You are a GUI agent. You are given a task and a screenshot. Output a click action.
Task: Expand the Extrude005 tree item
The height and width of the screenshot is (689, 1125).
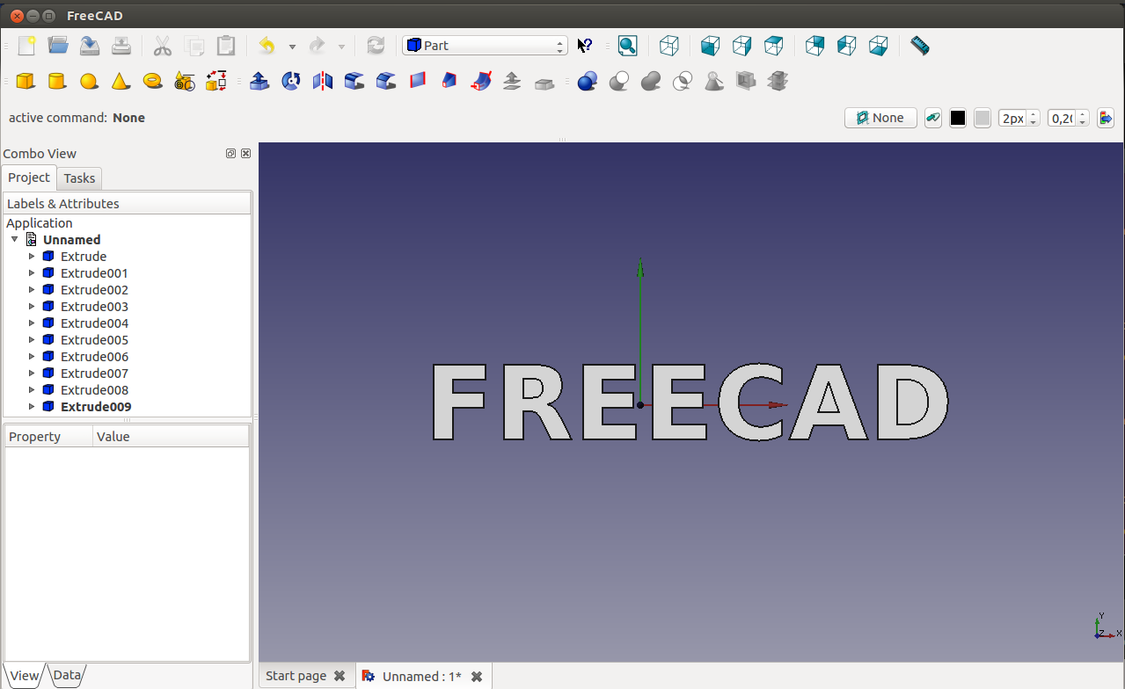(x=32, y=340)
